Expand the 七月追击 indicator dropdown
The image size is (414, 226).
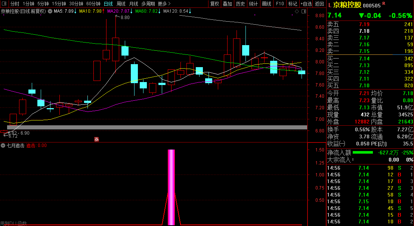click(x=3, y=145)
